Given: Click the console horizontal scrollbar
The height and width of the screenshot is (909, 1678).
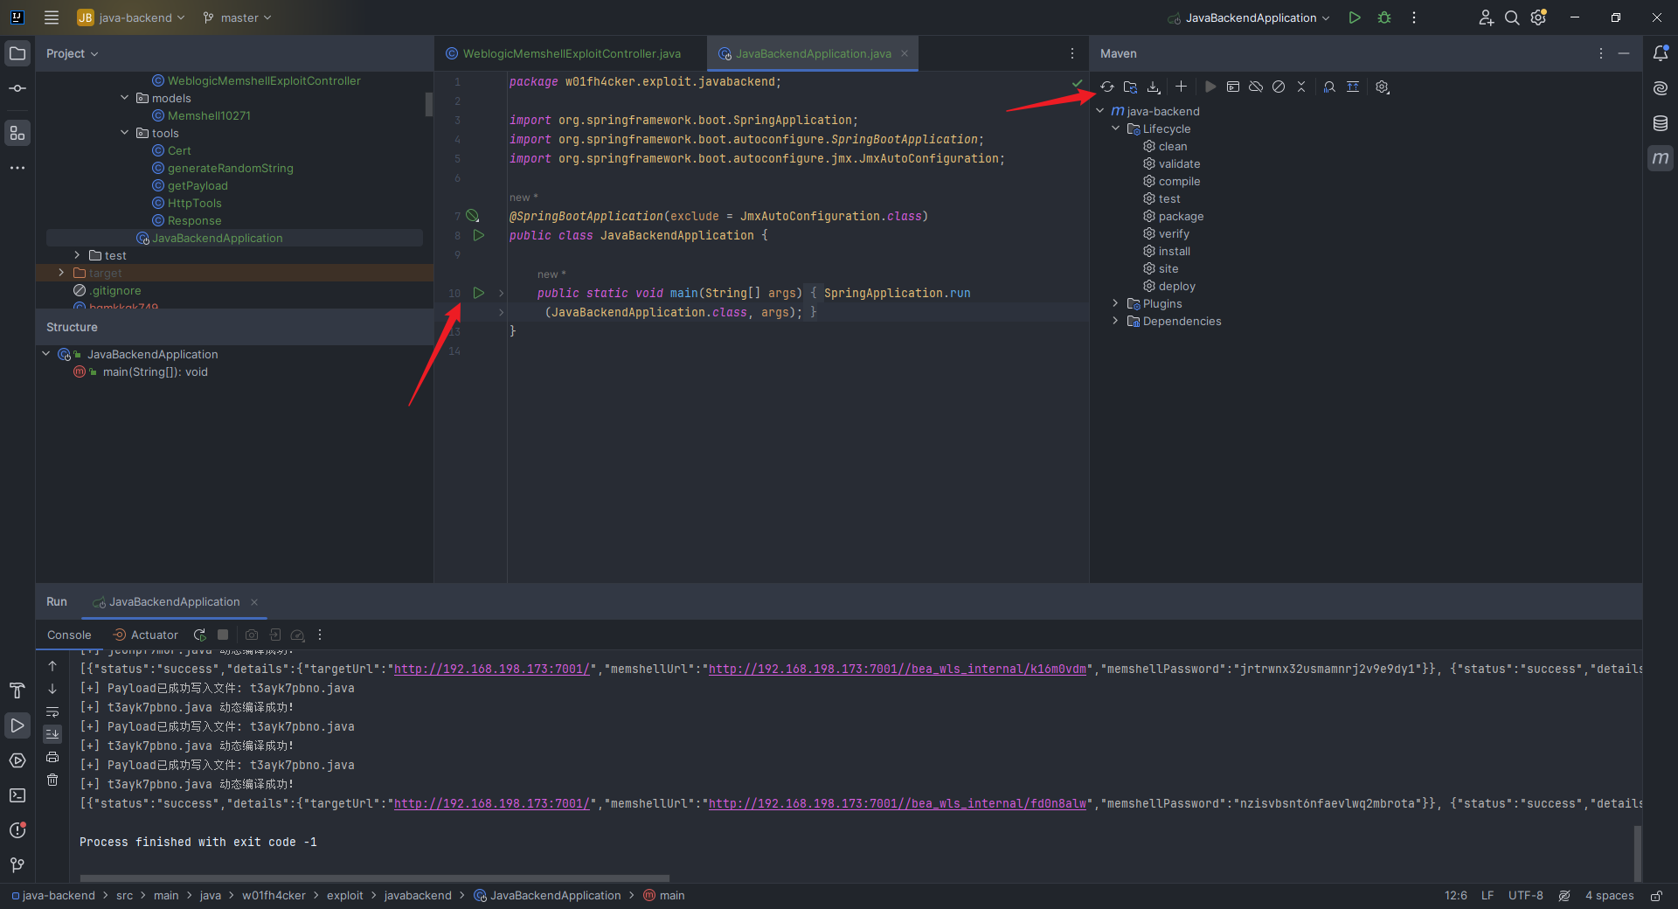Looking at the screenshot, I should pyautogui.click(x=374, y=878).
